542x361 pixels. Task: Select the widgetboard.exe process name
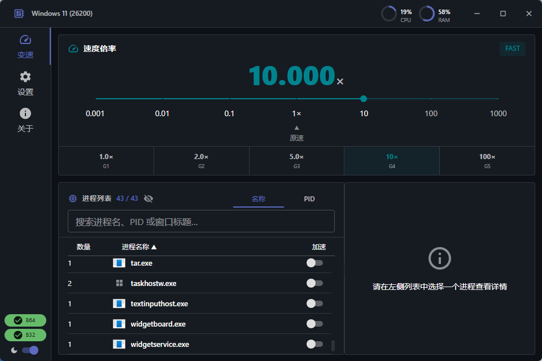pyautogui.click(x=158, y=324)
